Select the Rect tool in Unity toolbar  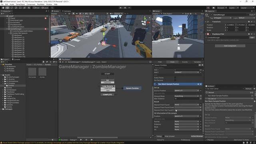[x=20, y=8]
